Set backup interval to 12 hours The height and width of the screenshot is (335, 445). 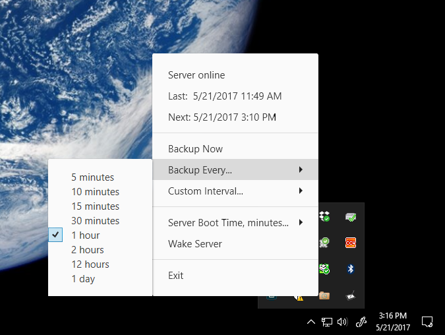tap(100, 264)
